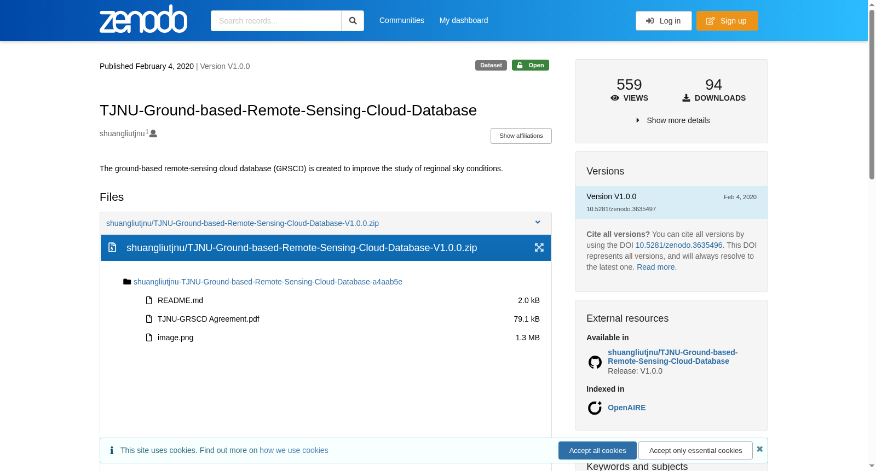
Task: Click the search magnifier button
Action: (x=353, y=21)
